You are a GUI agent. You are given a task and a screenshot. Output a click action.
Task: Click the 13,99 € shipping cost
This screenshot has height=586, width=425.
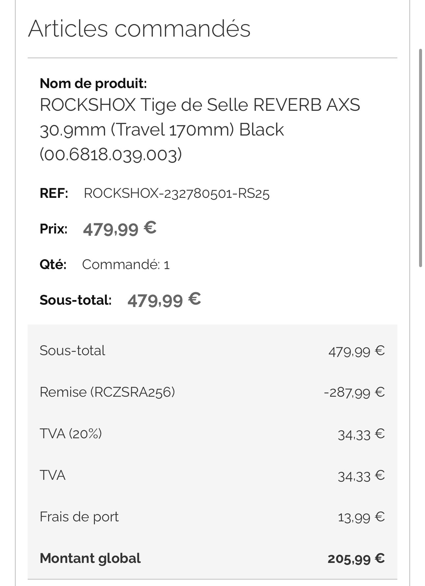click(361, 517)
